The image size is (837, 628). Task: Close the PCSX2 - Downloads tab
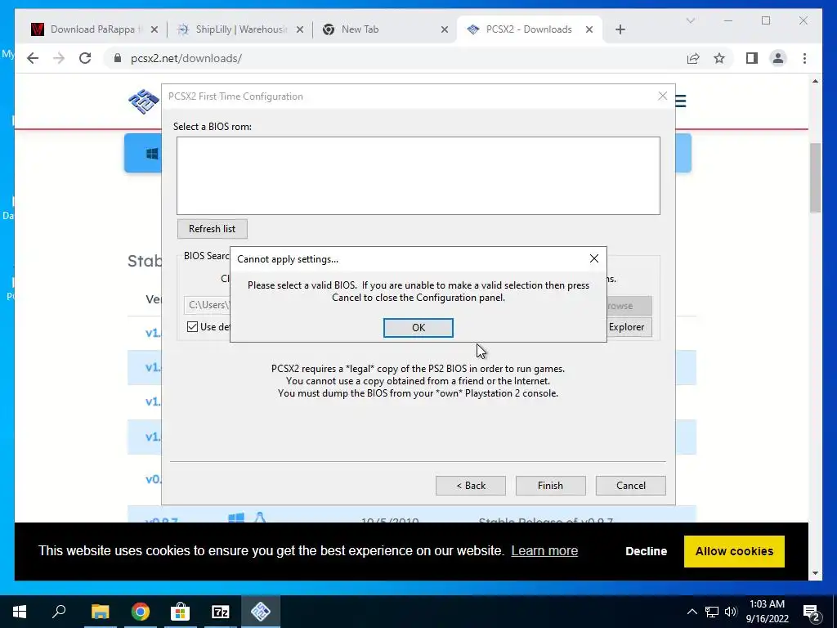pos(589,29)
